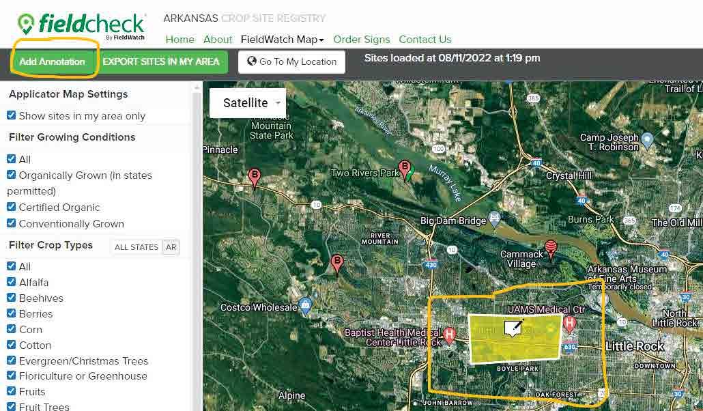
Task: Click the Baptist Health hospital H marker
Action: click(x=449, y=335)
